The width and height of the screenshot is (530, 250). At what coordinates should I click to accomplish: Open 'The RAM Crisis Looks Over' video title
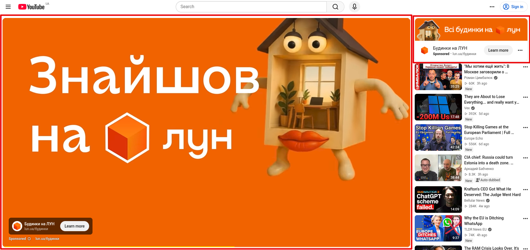[491, 248]
